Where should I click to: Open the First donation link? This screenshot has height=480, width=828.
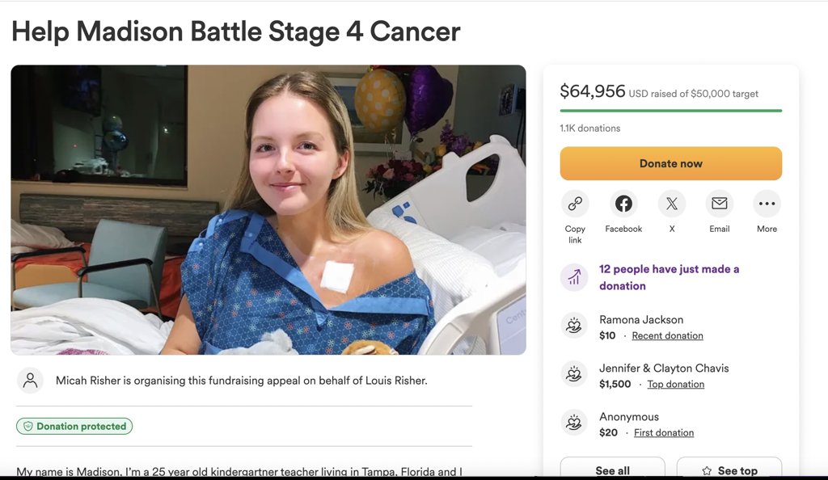click(664, 432)
